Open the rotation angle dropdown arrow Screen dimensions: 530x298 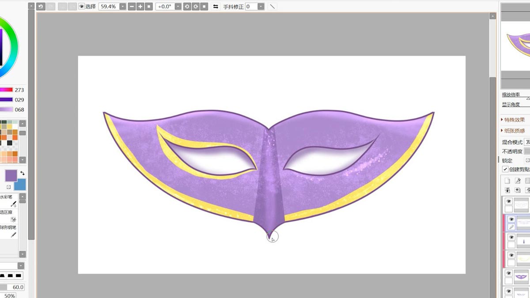tap(178, 7)
